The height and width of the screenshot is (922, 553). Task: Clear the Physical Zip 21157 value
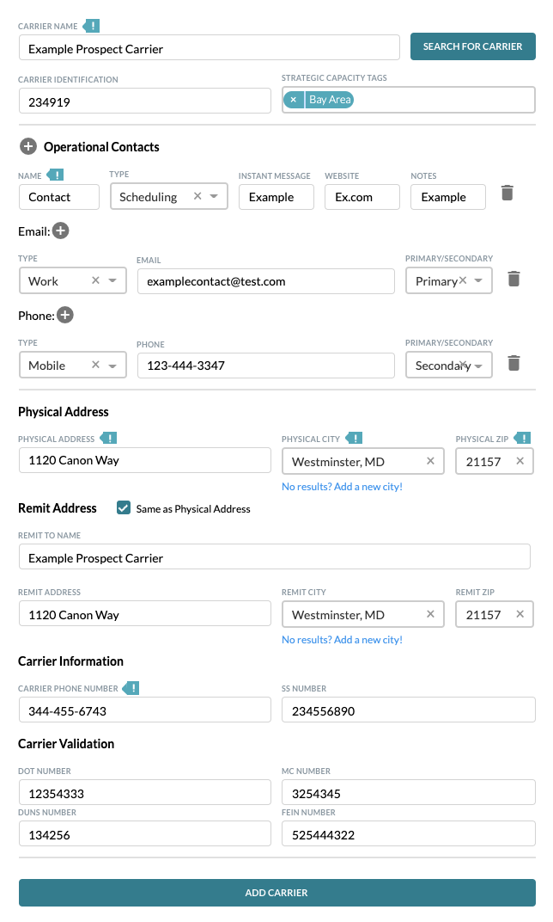coord(520,461)
